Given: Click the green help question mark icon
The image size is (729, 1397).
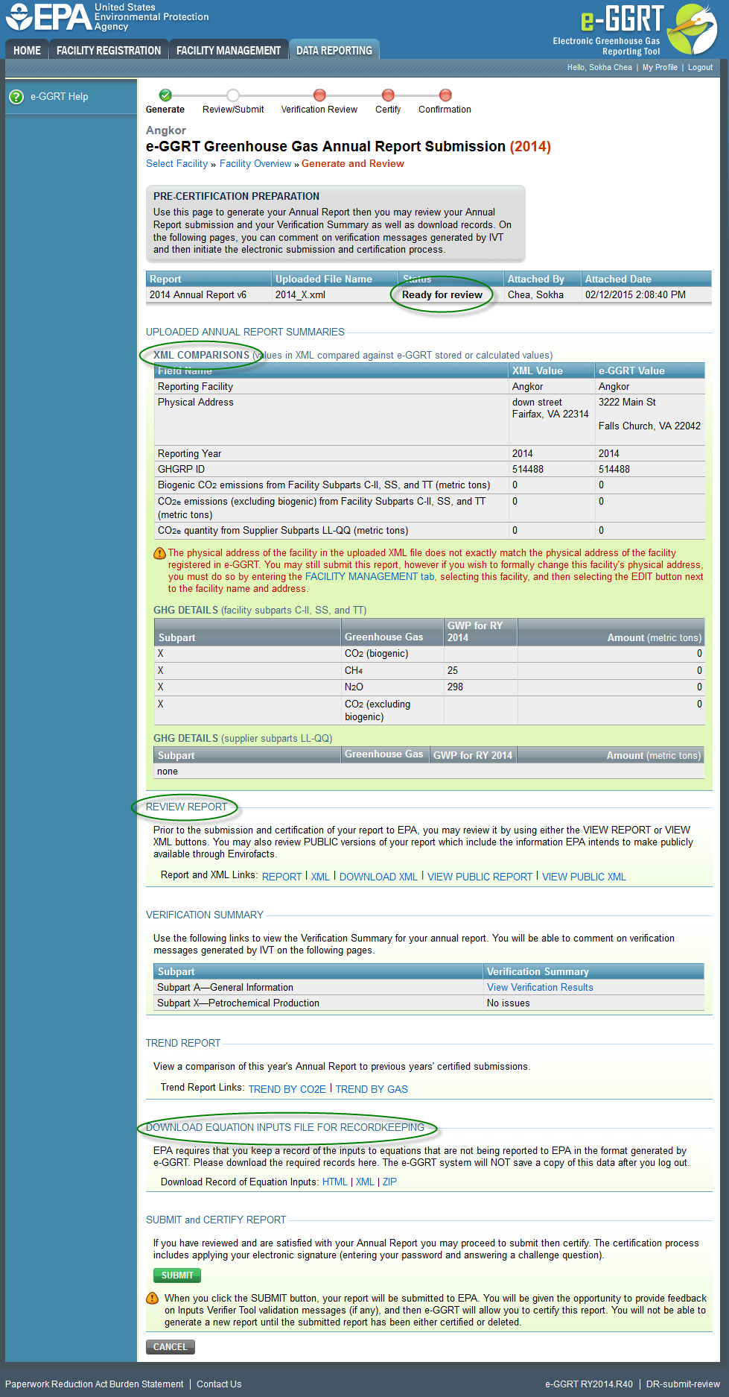Looking at the screenshot, I should pos(16,97).
